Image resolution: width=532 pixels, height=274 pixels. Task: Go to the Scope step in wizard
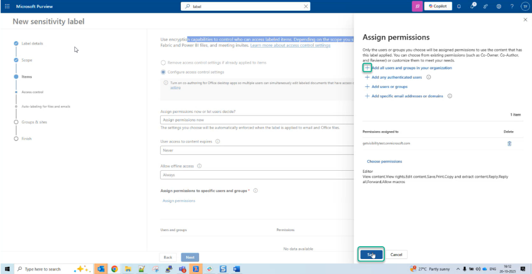(27, 60)
